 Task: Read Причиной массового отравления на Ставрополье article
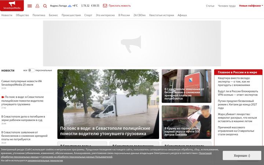point(236,131)
